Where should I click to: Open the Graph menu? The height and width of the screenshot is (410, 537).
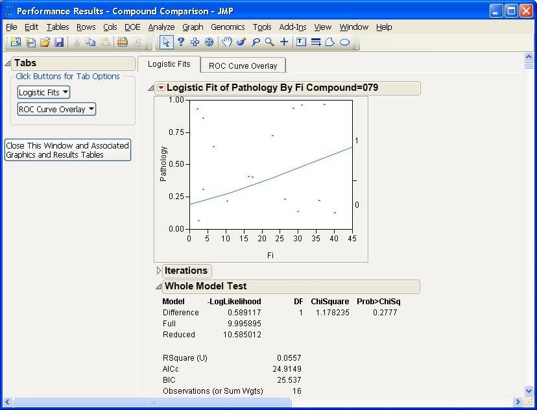click(x=193, y=27)
